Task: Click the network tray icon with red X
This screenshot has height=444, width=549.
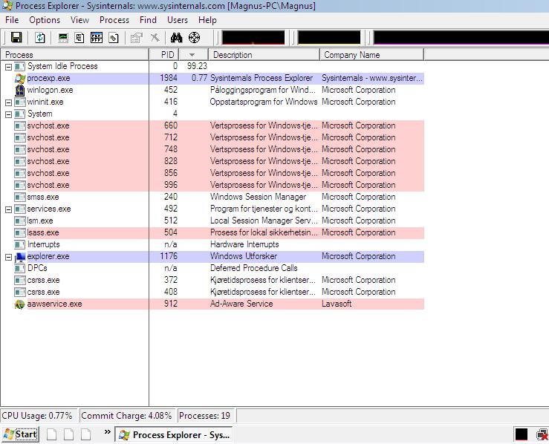Action: (x=542, y=435)
